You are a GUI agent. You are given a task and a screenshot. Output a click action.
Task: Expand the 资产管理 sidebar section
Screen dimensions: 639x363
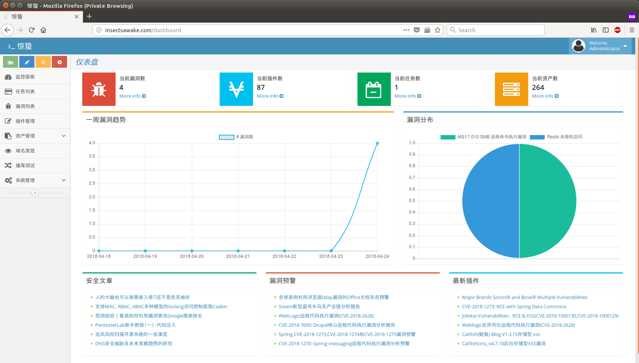click(35, 136)
